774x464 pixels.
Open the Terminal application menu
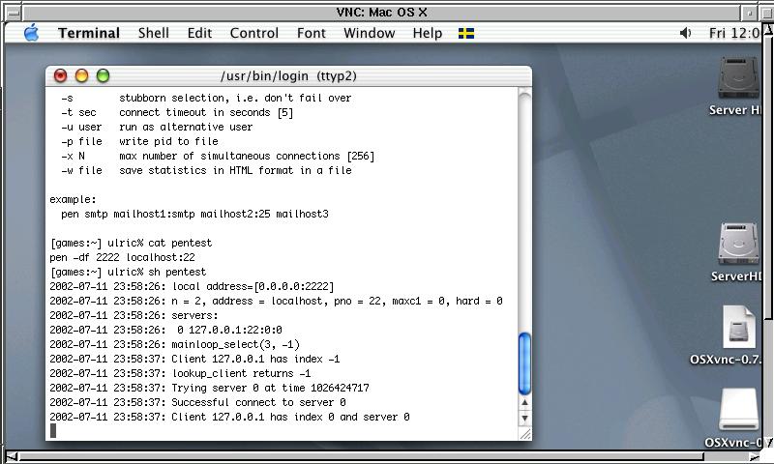point(89,33)
